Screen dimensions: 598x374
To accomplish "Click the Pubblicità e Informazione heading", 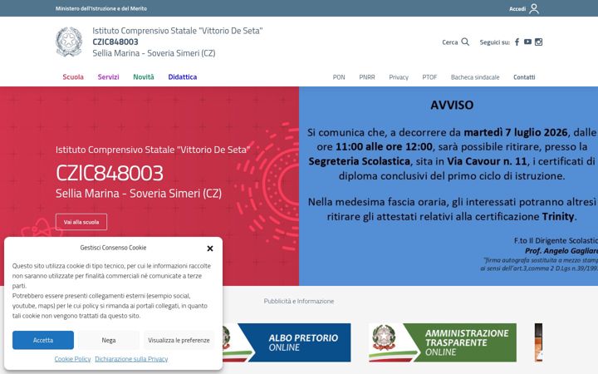I will [299, 301].
